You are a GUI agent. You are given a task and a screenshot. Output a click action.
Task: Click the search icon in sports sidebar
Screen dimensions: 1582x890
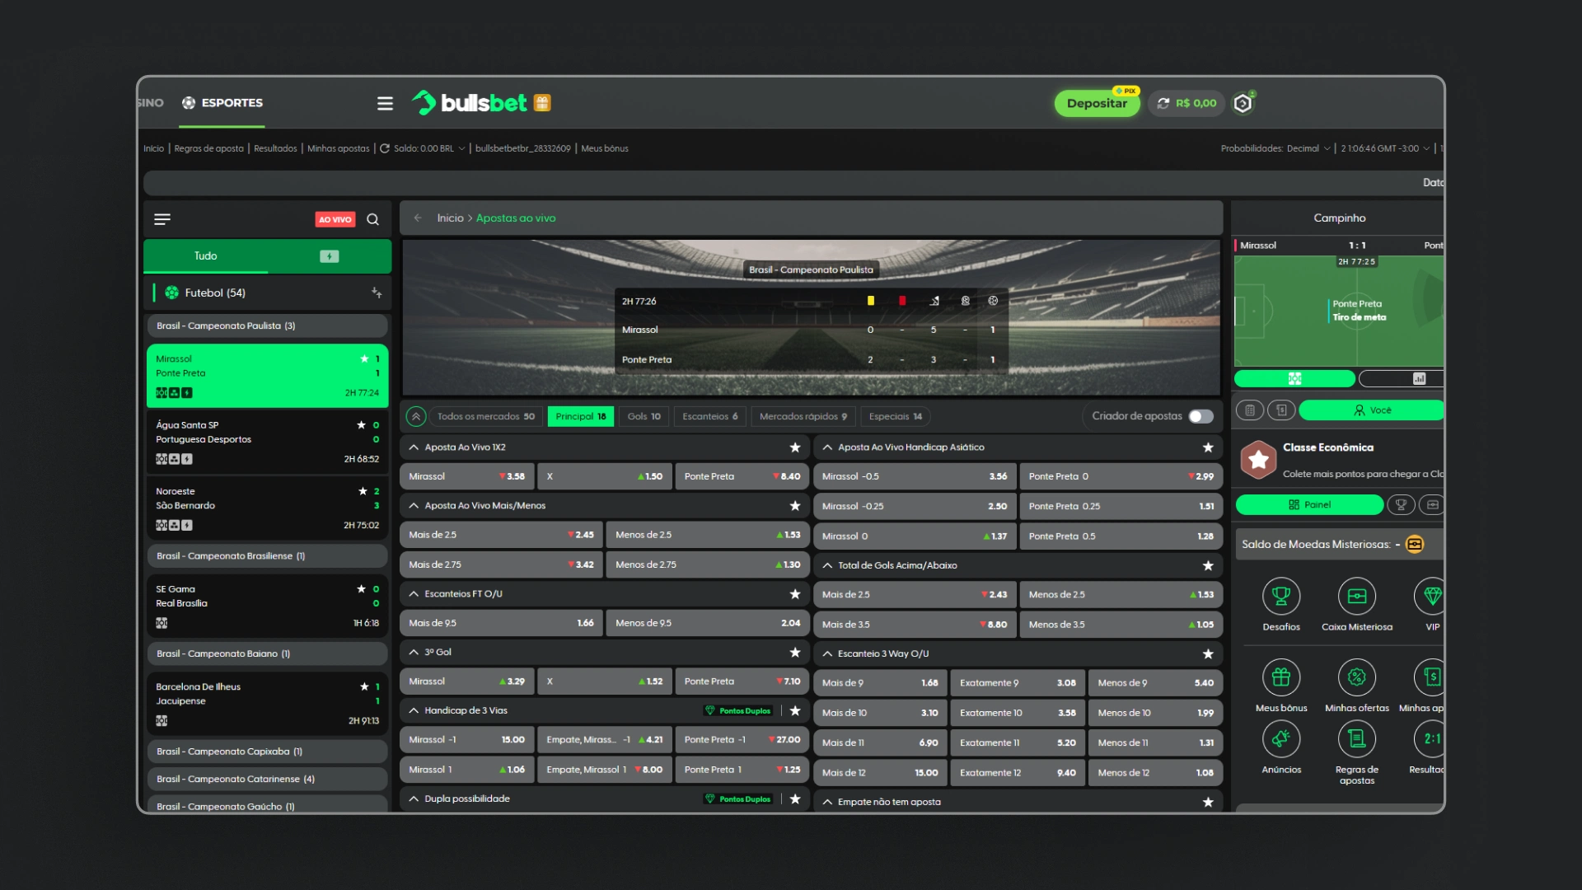click(372, 219)
